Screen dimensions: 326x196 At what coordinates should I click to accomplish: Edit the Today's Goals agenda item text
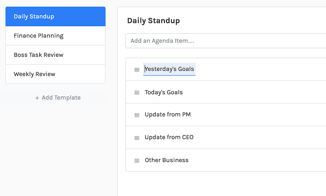click(x=164, y=92)
